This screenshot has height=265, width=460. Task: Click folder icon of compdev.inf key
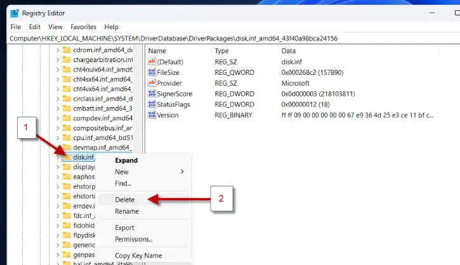pyautogui.click(x=67, y=118)
